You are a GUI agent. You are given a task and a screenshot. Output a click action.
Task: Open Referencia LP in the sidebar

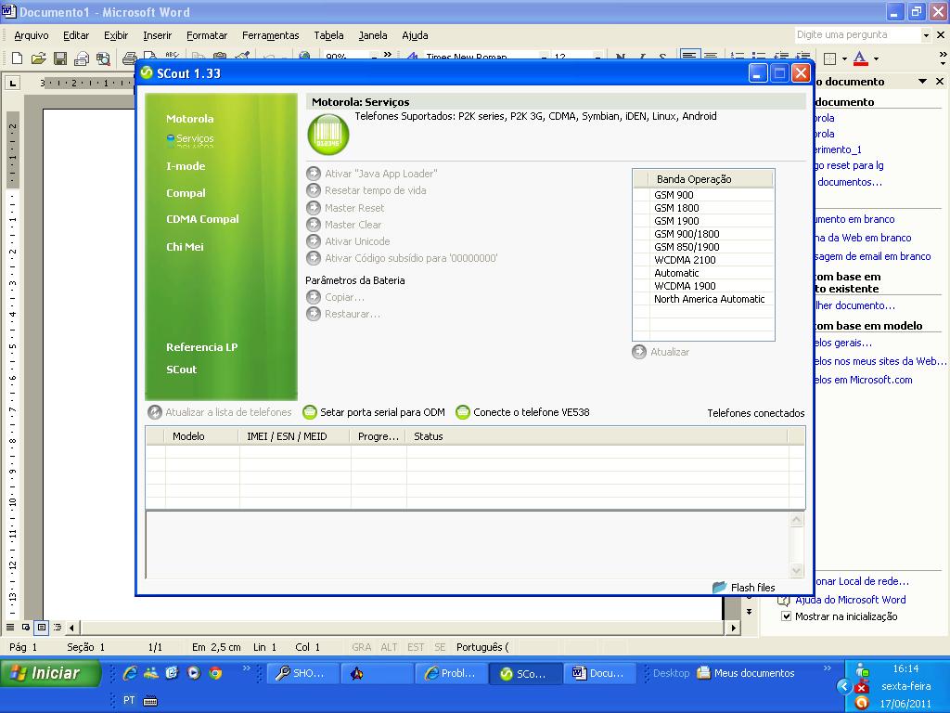(x=201, y=347)
